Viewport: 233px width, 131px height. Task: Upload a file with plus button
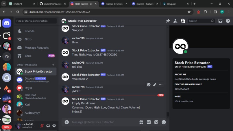[66, 122]
